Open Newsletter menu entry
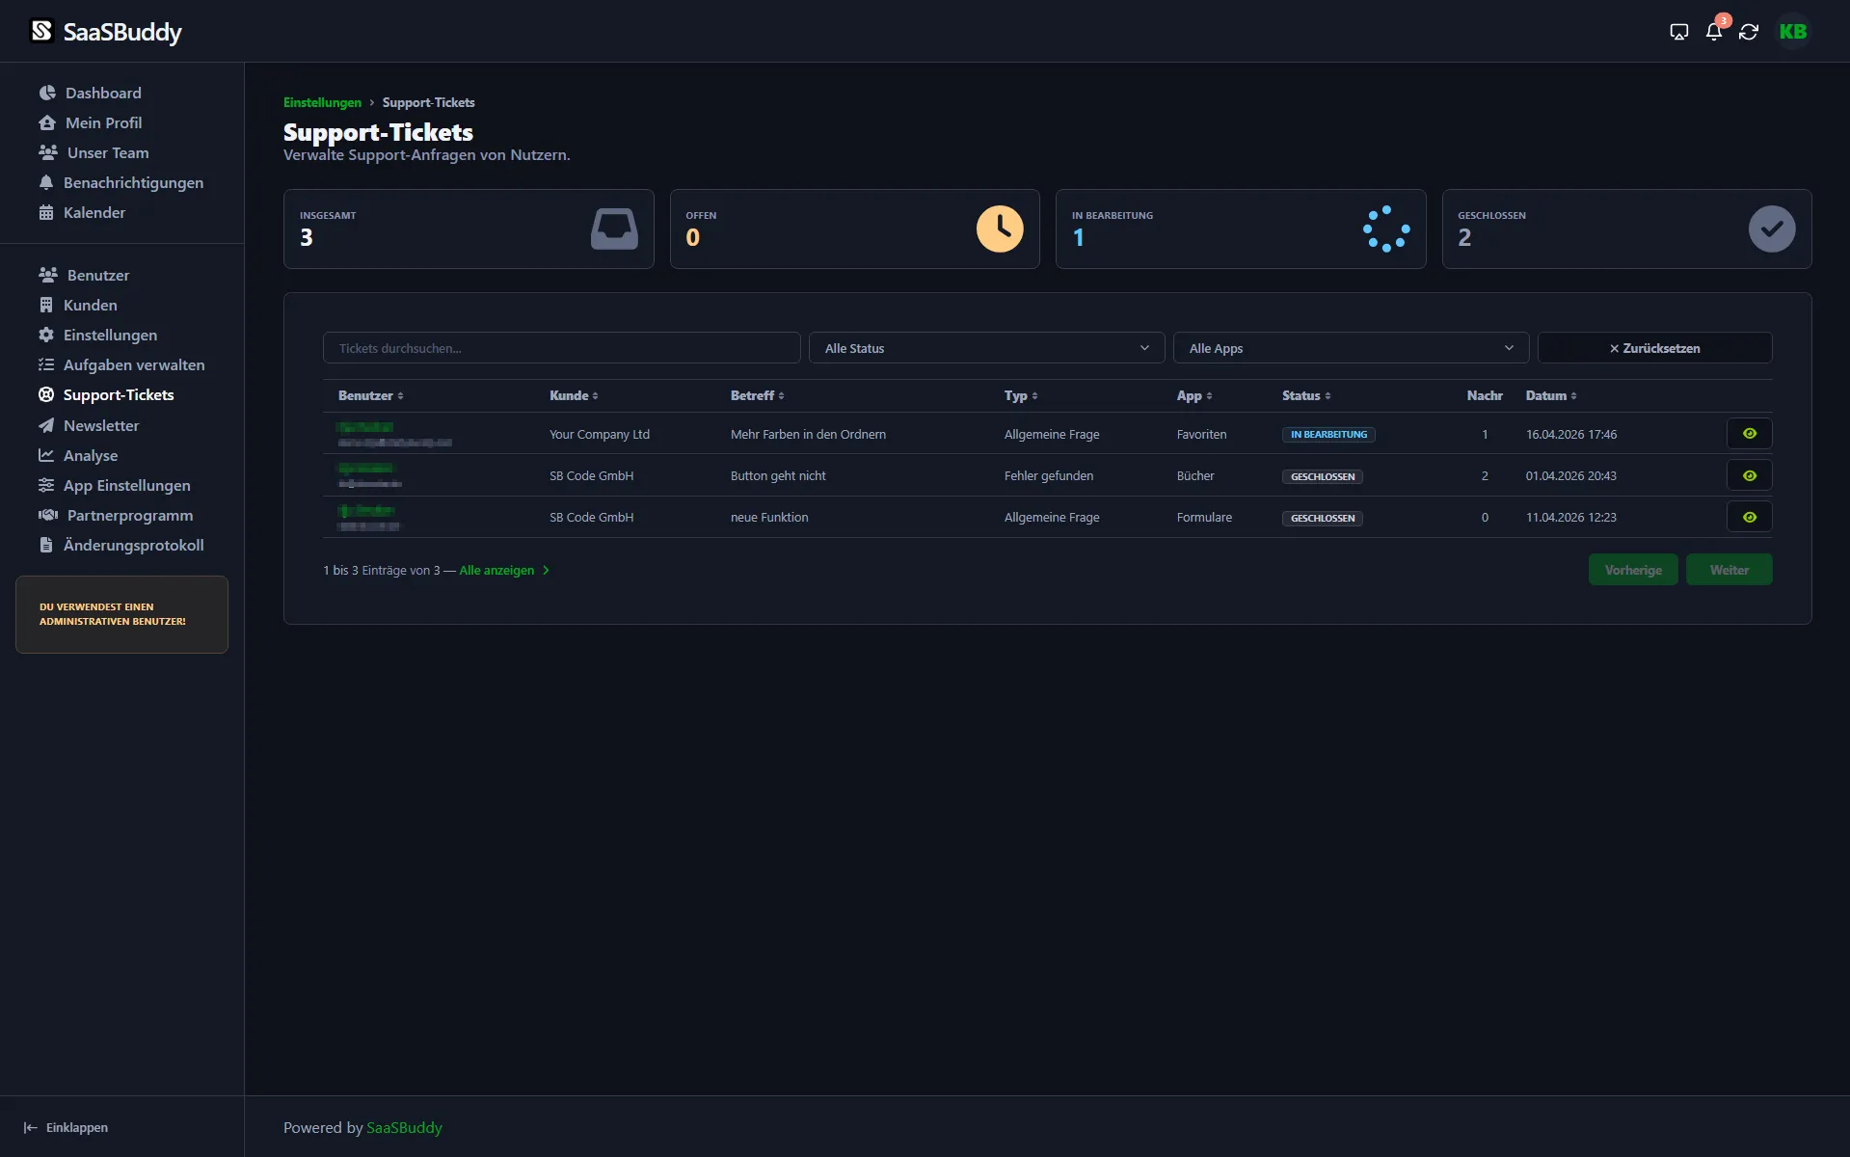The height and width of the screenshot is (1157, 1850). [101, 425]
